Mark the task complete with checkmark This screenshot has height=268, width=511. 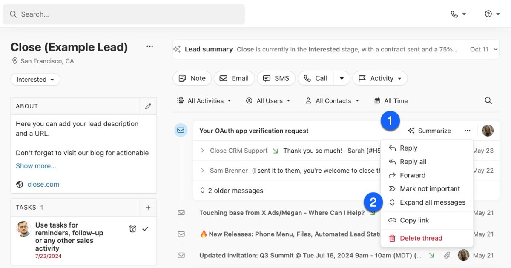[x=145, y=229]
